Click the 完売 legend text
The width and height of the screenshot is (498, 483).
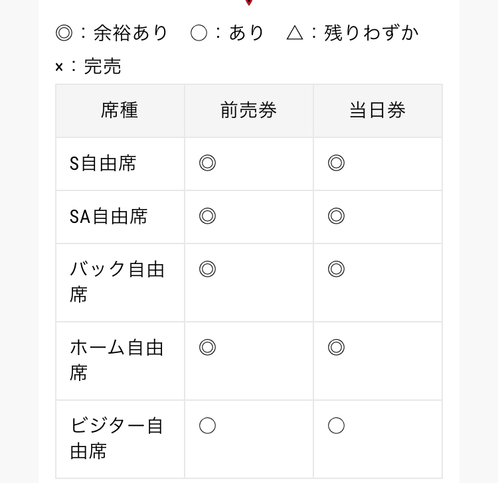(102, 66)
